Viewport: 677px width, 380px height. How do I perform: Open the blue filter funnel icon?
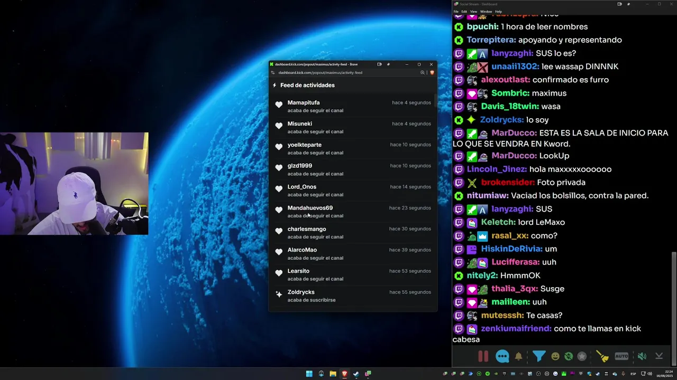pyautogui.click(x=538, y=356)
